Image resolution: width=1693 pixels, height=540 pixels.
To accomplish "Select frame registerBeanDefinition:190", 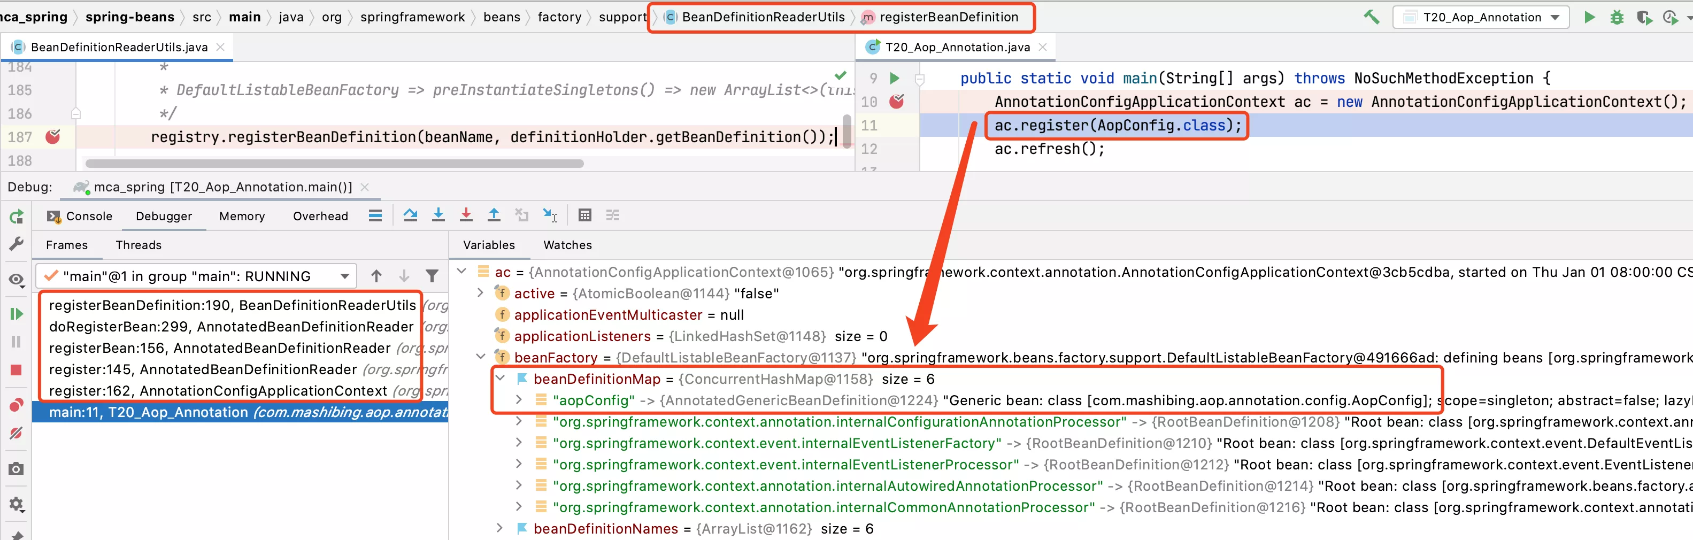I will (x=241, y=305).
